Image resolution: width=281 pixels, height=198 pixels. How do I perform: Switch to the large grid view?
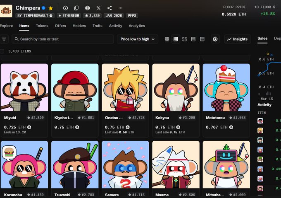click(x=167, y=39)
